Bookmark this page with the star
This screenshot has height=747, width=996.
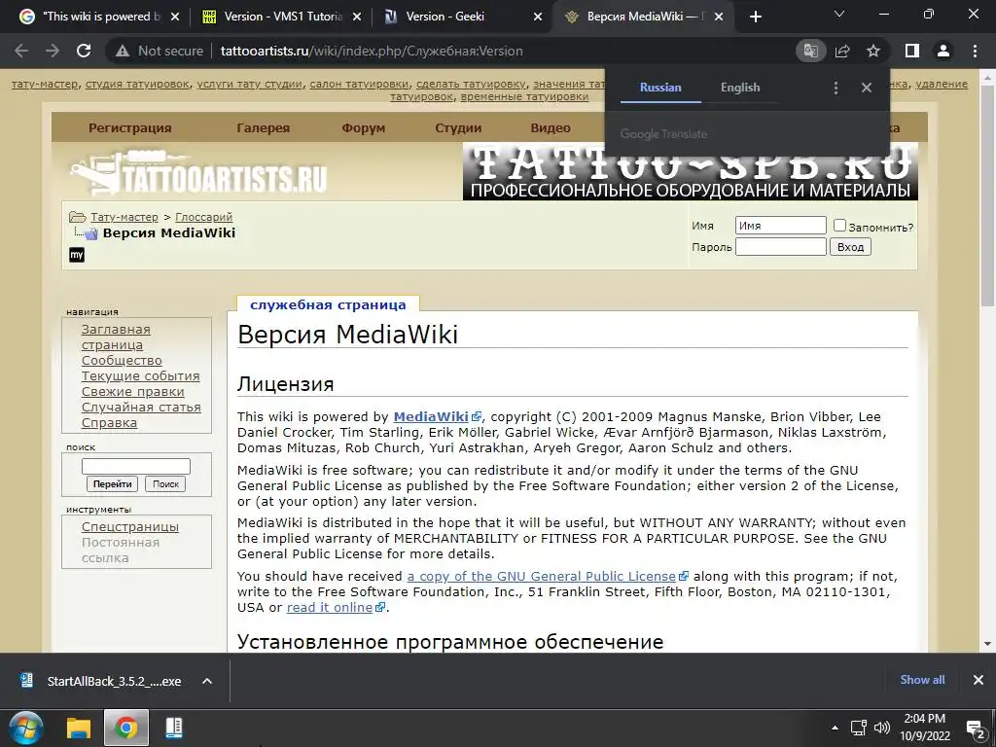[873, 51]
